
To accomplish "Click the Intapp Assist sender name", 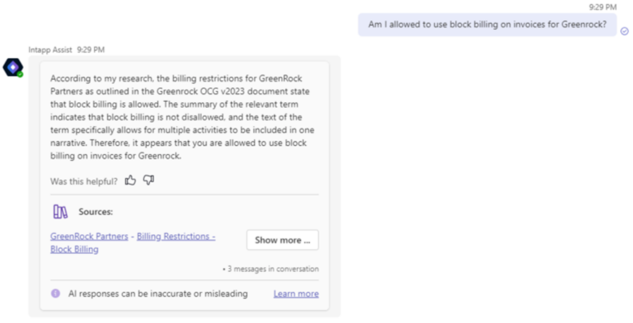I will 50,49.
